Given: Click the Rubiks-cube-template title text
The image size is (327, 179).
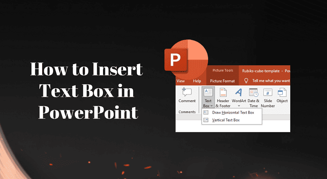Looking at the screenshot, I should 261,71.
